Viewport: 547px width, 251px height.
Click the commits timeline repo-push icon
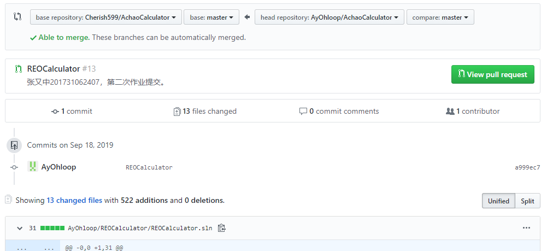(14, 145)
